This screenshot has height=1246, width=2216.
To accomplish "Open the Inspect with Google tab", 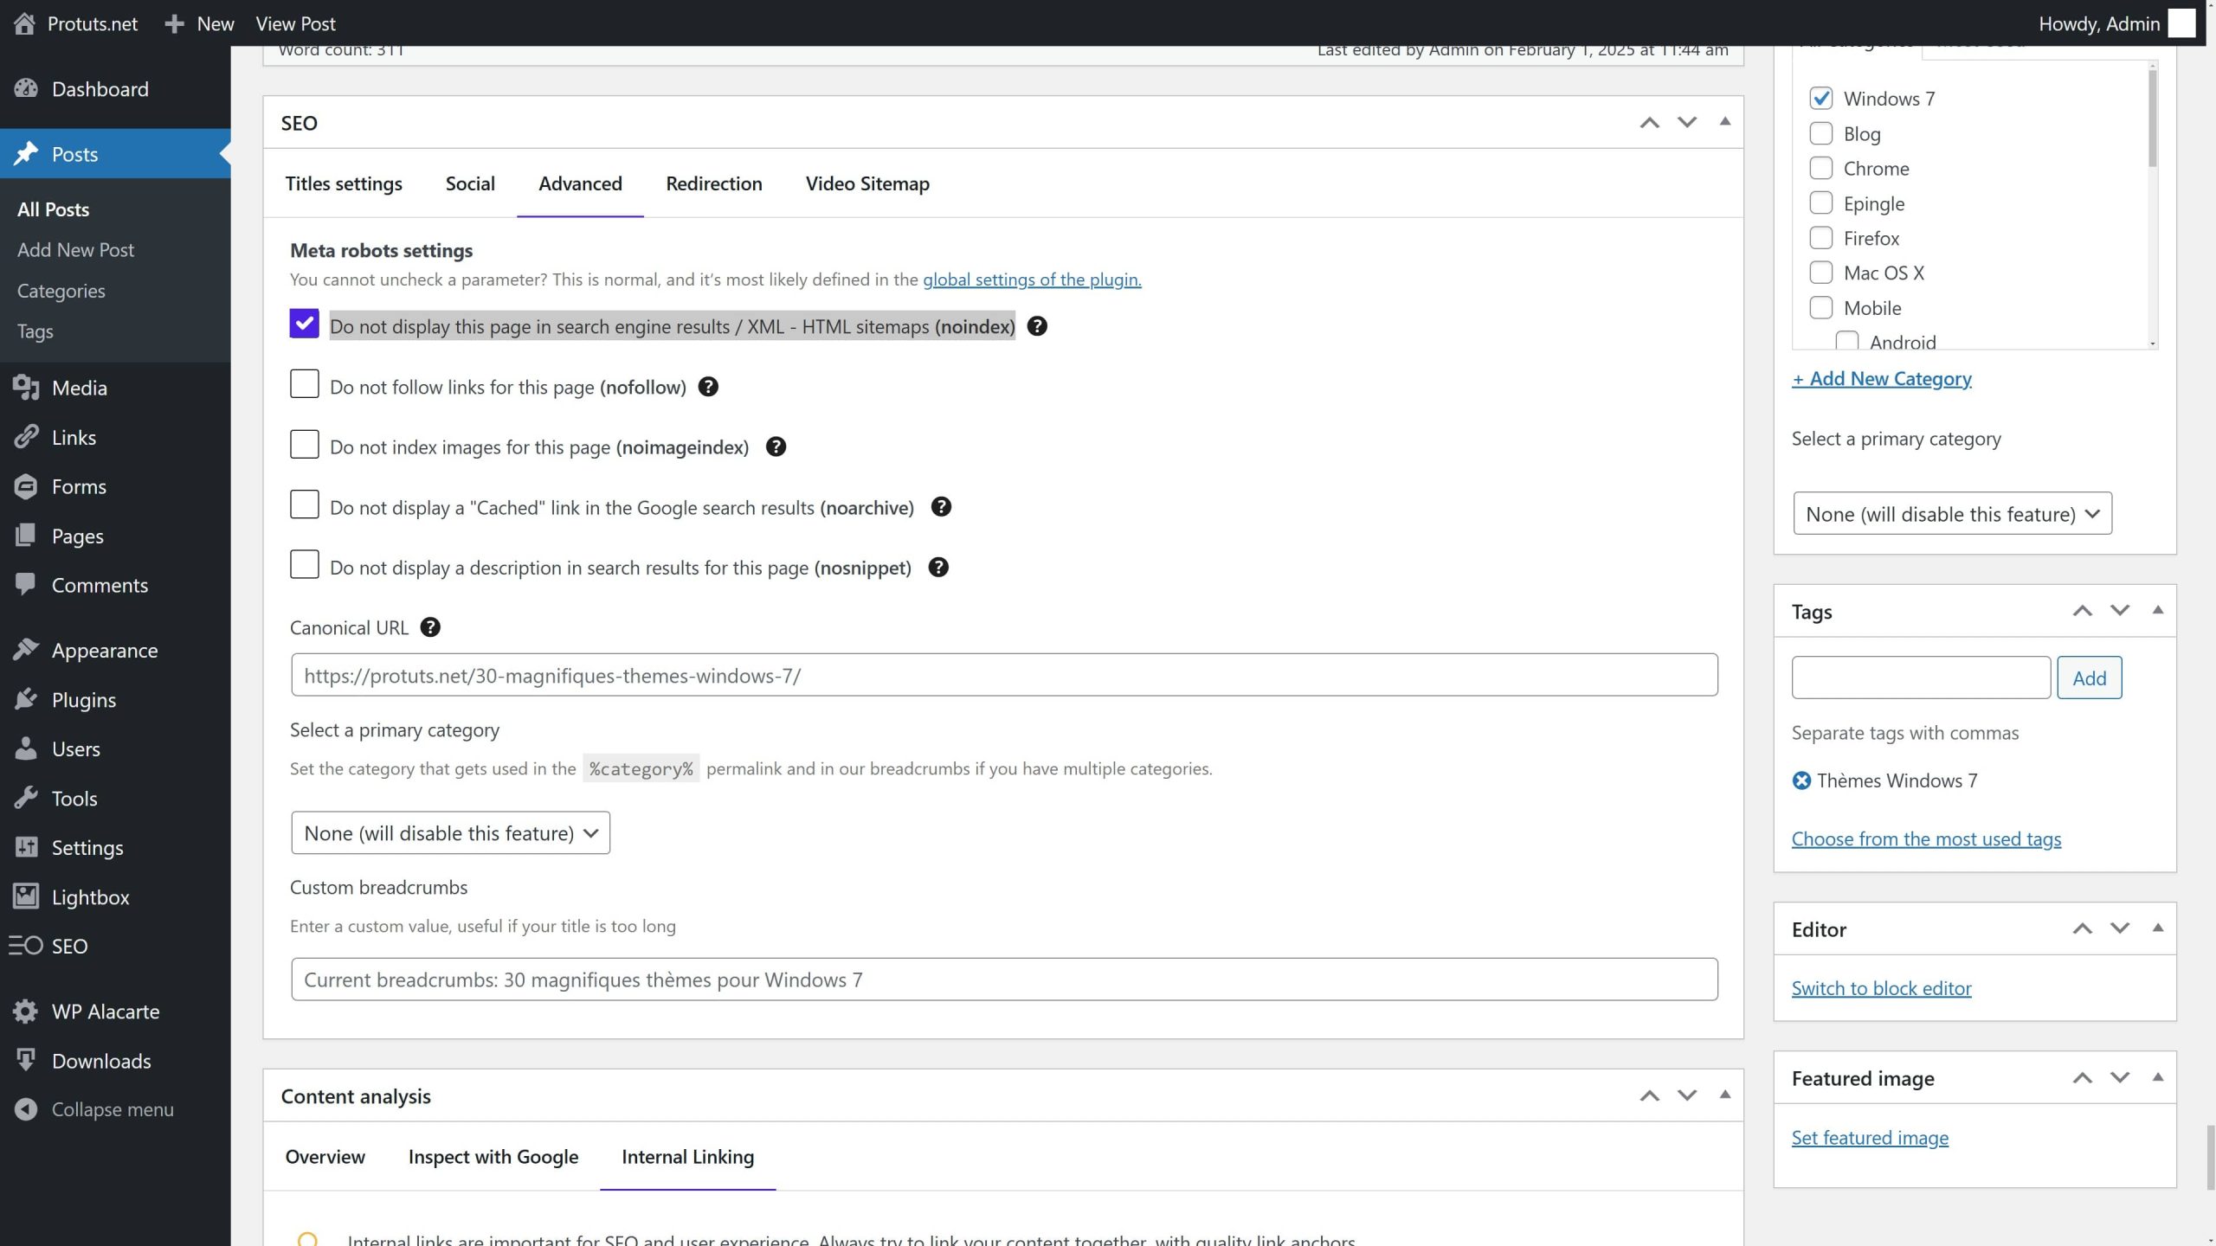I will coord(493,1157).
